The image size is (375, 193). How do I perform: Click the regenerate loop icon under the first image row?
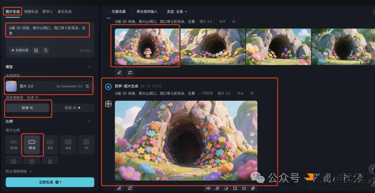(x=130, y=73)
